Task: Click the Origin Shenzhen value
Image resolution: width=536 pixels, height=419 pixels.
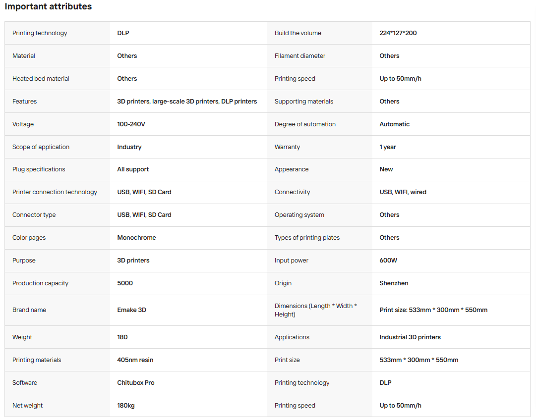Action: pyautogui.click(x=394, y=283)
